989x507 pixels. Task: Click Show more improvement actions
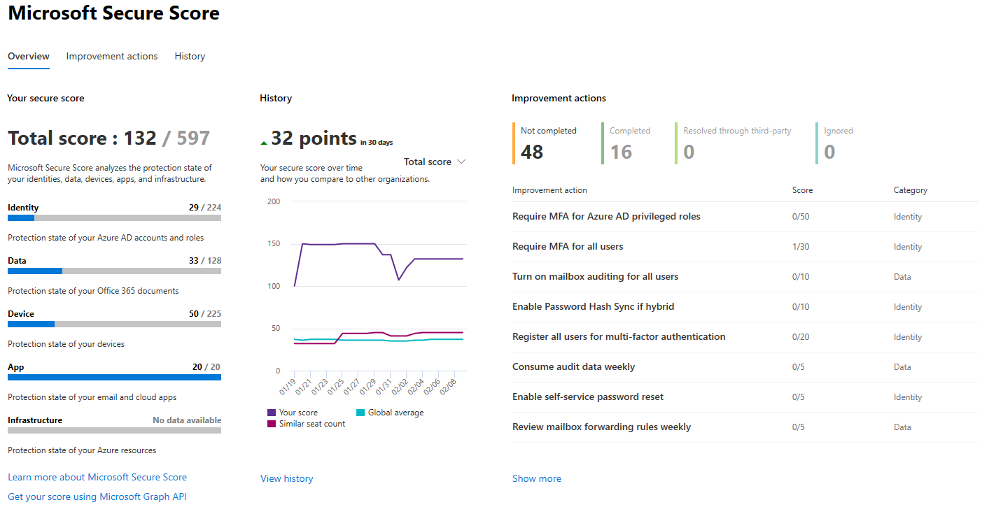point(537,478)
